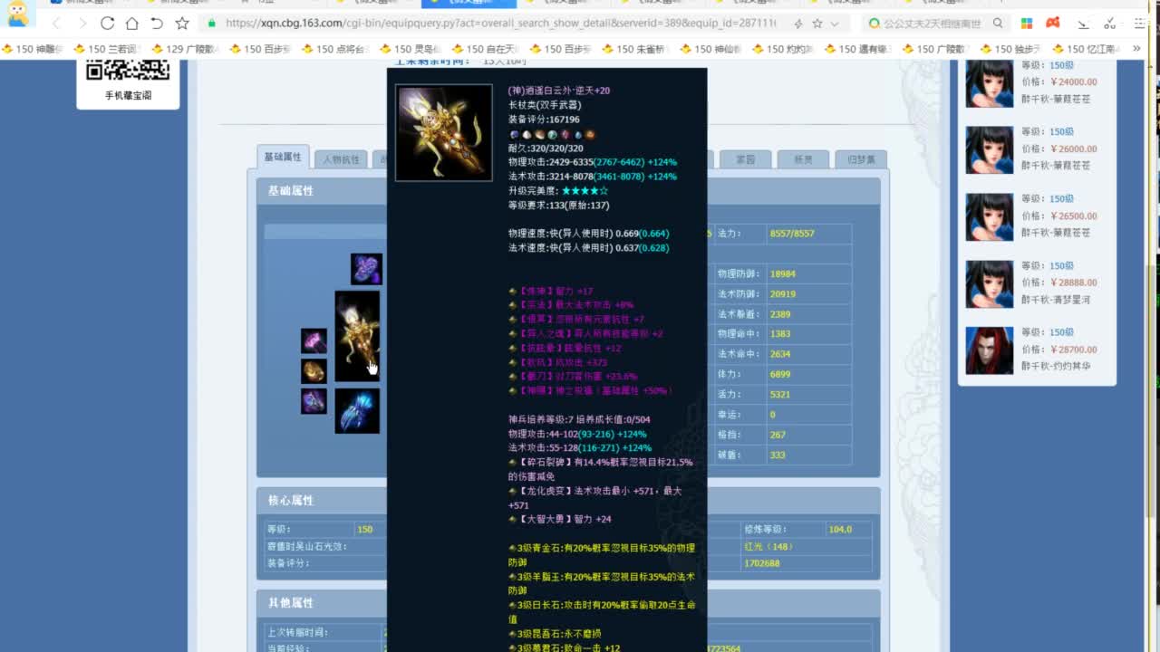Click the price ¥28700.00

tap(1074, 350)
